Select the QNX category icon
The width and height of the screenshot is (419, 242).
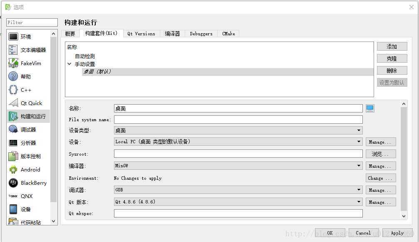pos(13,196)
